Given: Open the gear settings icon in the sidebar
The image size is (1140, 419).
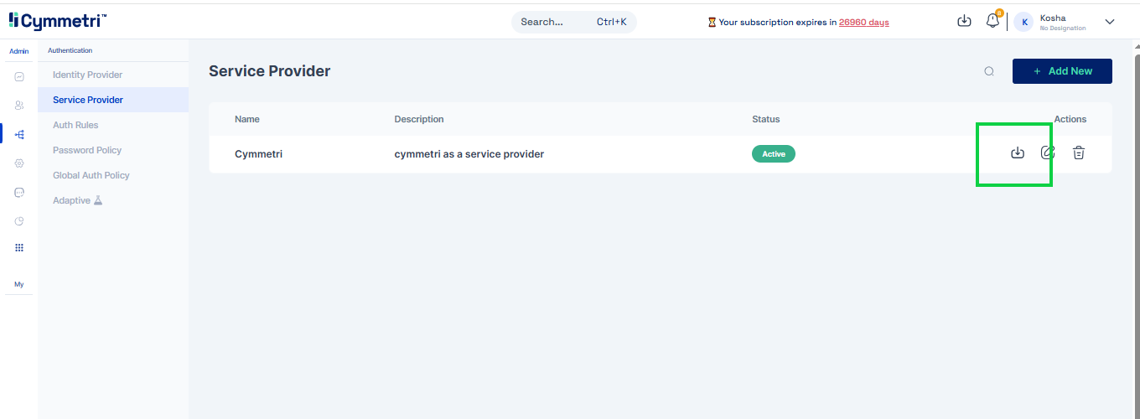Looking at the screenshot, I should click(x=19, y=163).
